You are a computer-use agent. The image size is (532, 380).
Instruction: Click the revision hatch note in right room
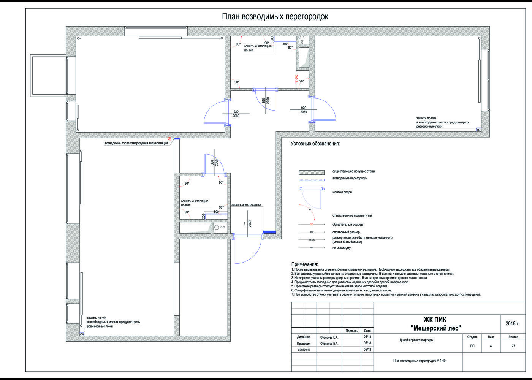click(443, 122)
